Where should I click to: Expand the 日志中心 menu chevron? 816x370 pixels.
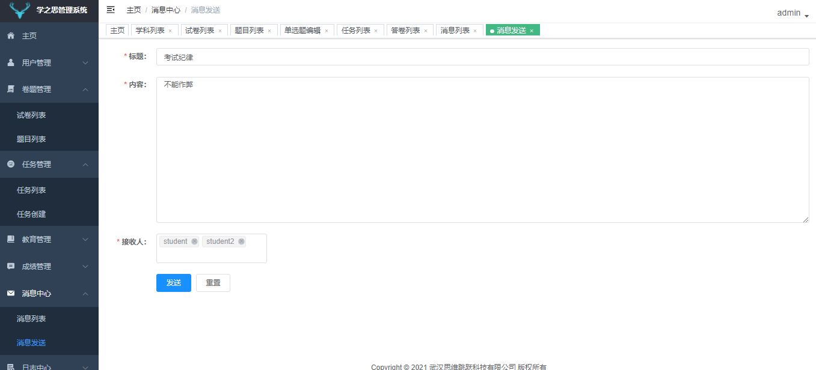click(85, 367)
